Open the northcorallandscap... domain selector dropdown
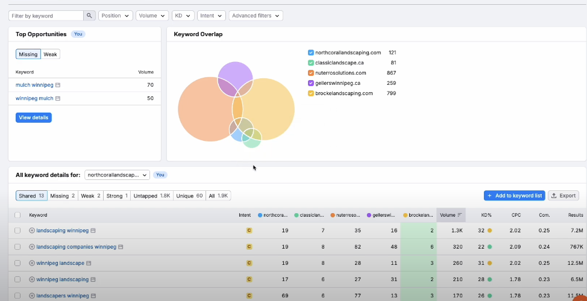The width and height of the screenshot is (587, 301). [117, 175]
